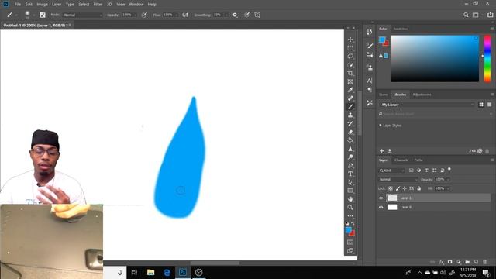
Task: Select the Horizontal Type tool
Action: pyautogui.click(x=350, y=174)
